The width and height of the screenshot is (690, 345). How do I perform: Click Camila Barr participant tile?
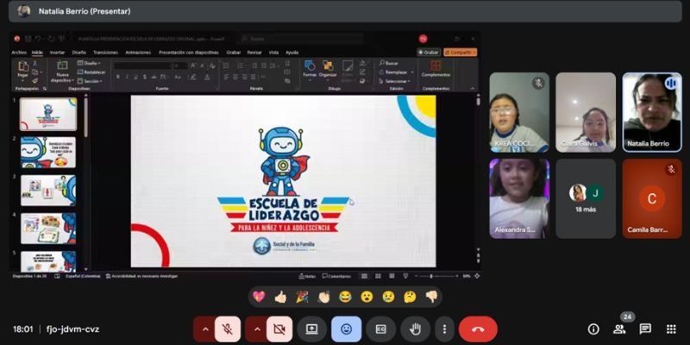click(652, 198)
